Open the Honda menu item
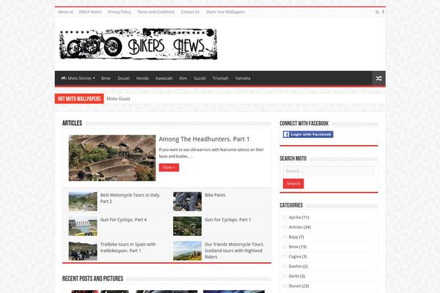Screen dimensions: 440x293 [x=142, y=78]
